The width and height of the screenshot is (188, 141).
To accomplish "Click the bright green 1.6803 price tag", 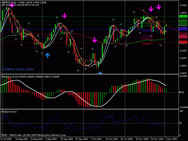I will (x=183, y=17).
